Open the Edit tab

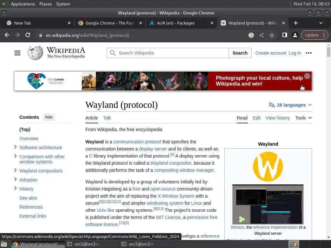point(256,118)
